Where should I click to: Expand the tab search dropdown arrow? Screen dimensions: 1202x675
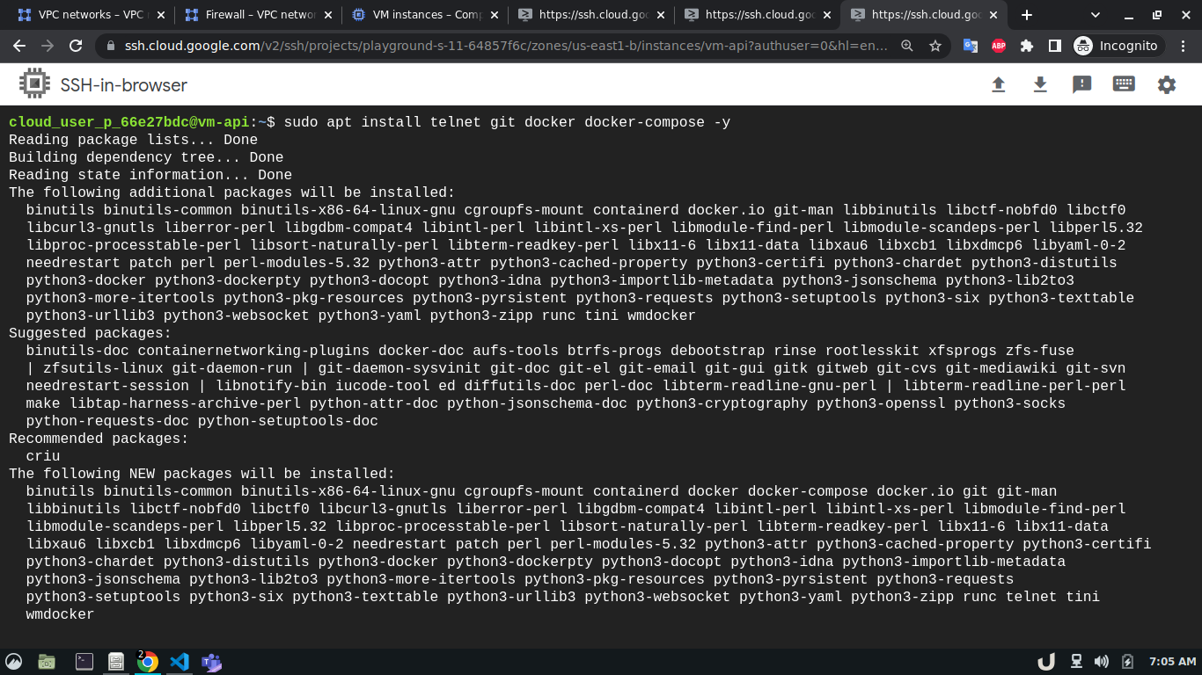click(1096, 15)
